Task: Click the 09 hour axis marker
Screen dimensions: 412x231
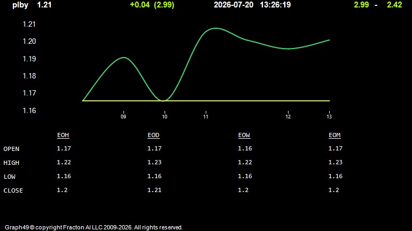Action: click(123, 116)
